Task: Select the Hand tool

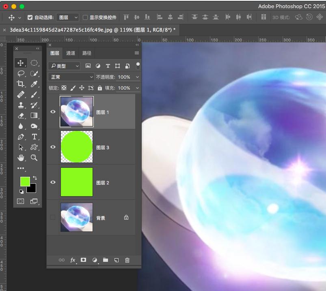Action: coord(21,158)
